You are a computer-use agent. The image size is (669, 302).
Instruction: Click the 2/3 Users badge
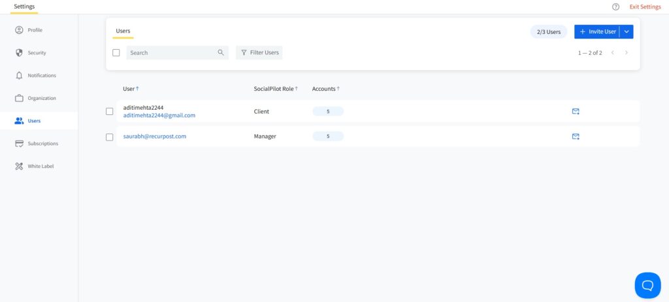click(x=549, y=31)
